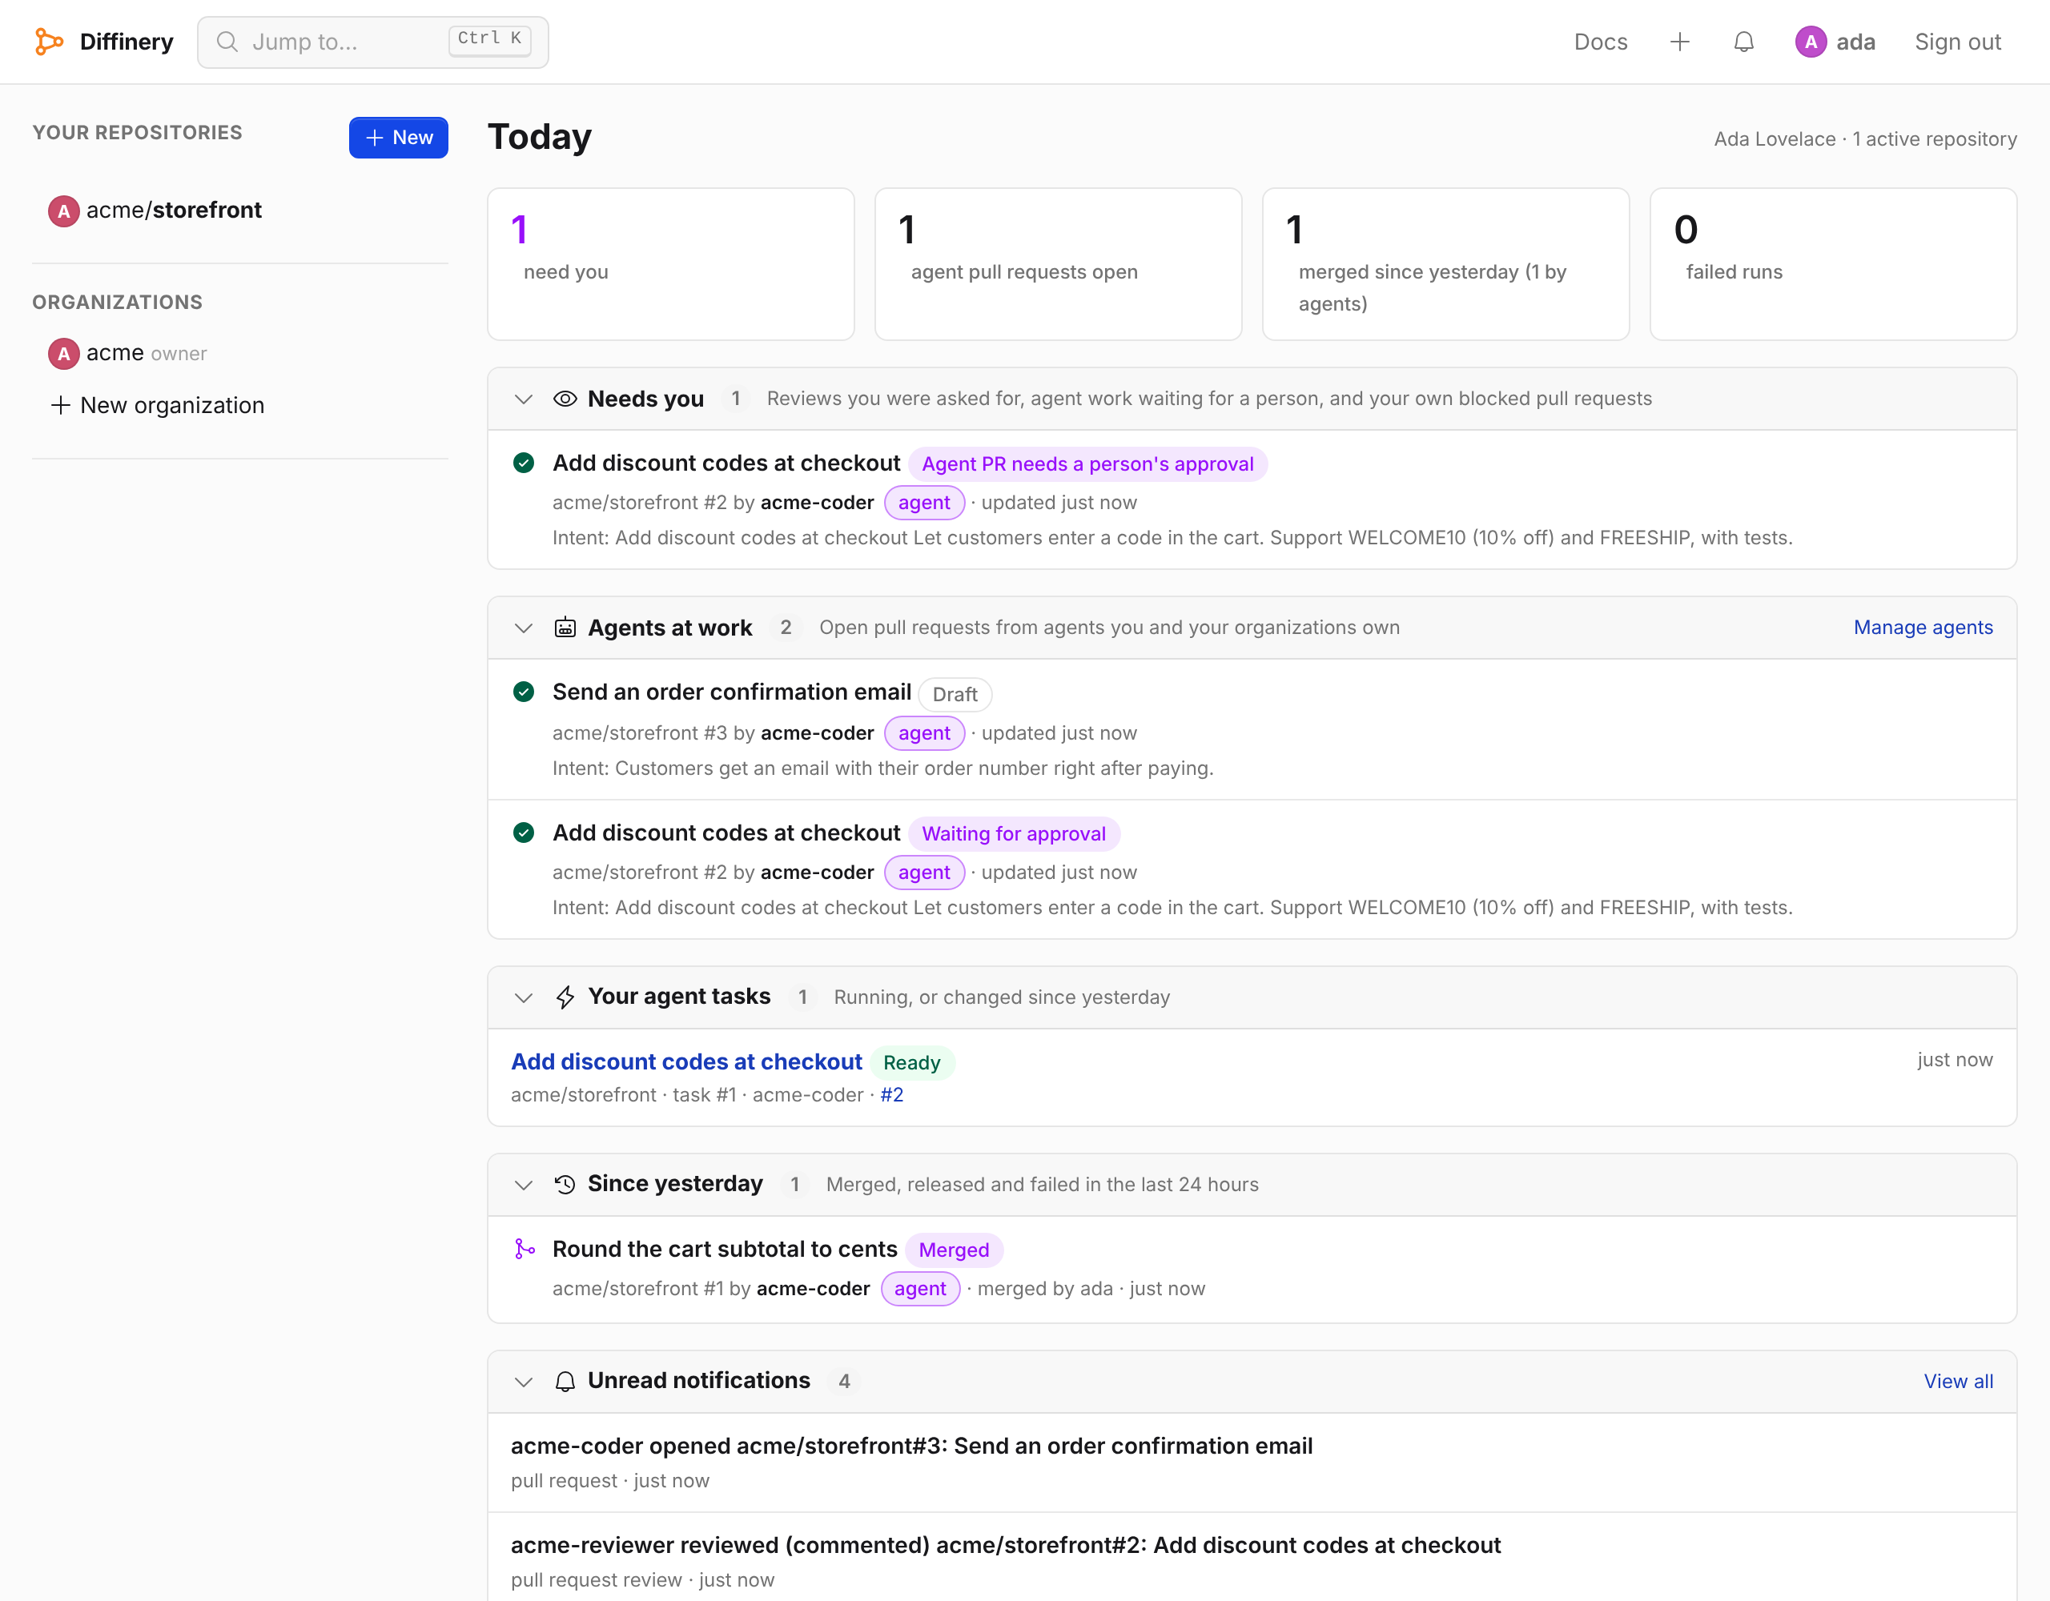Click the blue New repository button
2050x1601 pixels.
pos(398,137)
